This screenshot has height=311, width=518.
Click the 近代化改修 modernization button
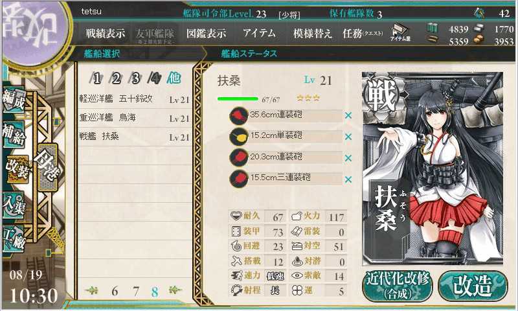398,286
